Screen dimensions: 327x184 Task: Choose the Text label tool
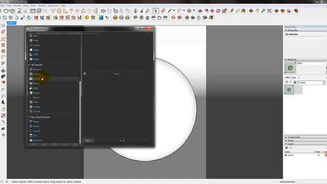[x=238, y=11]
